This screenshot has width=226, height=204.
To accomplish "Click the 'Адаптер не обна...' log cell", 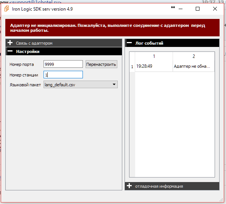I will coord(194,66).
